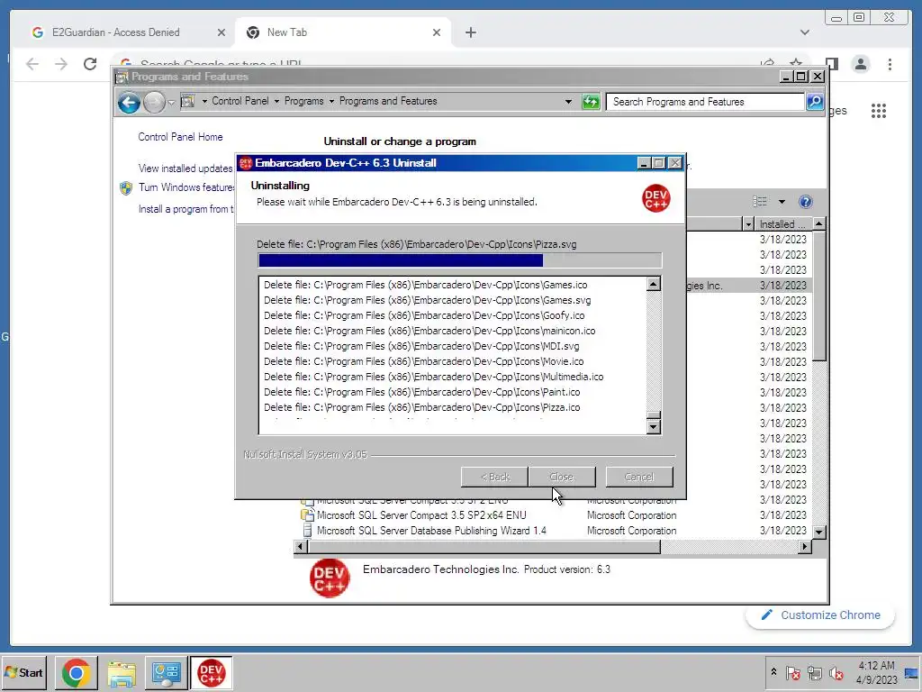This screenshot has height=692, width=922.
Task: Click Customize Chrome button
Action: (820, 615)
